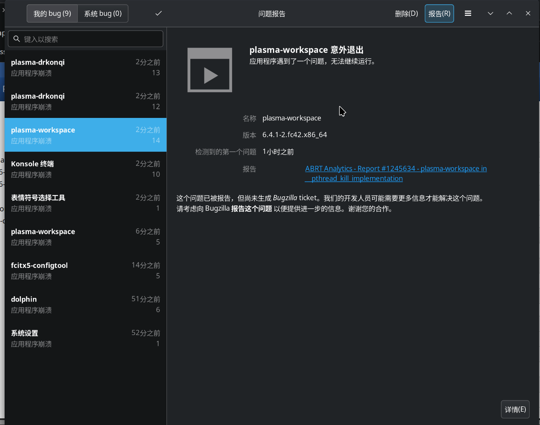
Task: Click the 删除(D) button
Action: (x=406, y=13)
